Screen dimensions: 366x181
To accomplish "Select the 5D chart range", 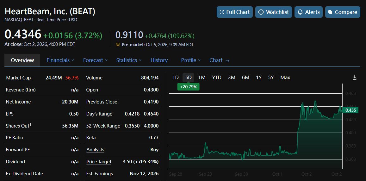I will (188, 78).
